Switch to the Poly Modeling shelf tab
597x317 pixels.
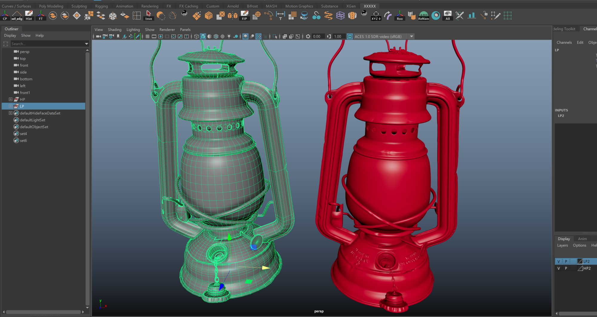pyautogui.click(x=51, y=6)
